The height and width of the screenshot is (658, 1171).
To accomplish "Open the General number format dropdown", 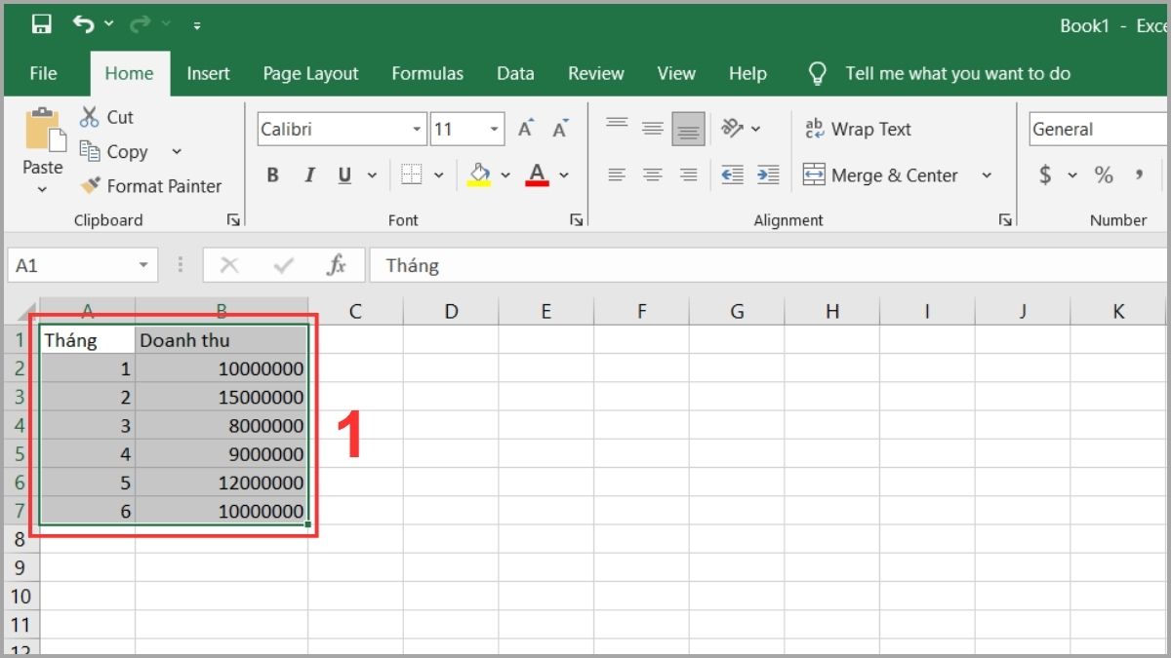I will [1093, 129].
